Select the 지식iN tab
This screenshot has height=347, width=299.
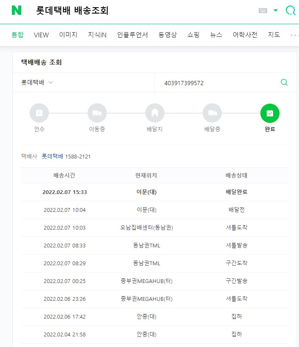point(97,35)
